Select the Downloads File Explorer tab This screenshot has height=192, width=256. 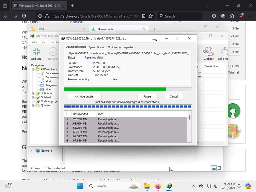pyautogui.click(x=119, y=29)
